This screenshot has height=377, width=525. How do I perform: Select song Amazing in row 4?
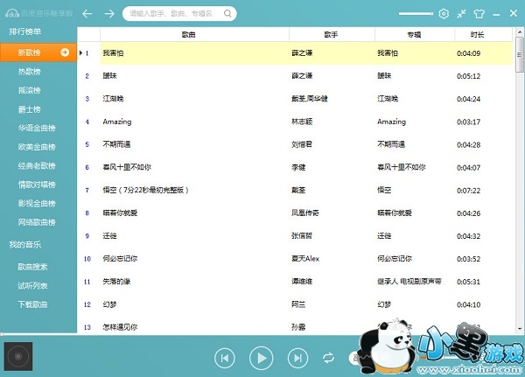pos(117,122)
